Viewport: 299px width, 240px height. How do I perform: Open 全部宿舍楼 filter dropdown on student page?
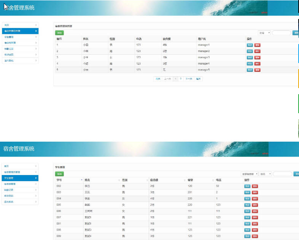click(x=250, y=174)
